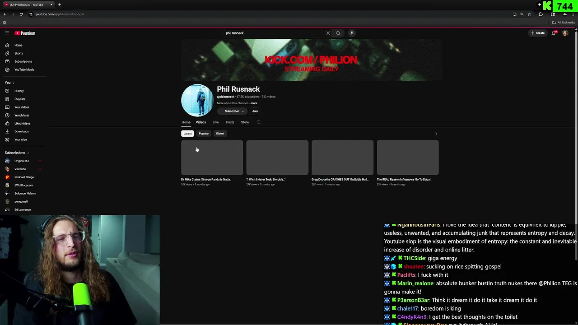Image resolution: width=578 pixels, height=325 pixels.
Task: Switch to the Posts tab
Action: point(230,122)
